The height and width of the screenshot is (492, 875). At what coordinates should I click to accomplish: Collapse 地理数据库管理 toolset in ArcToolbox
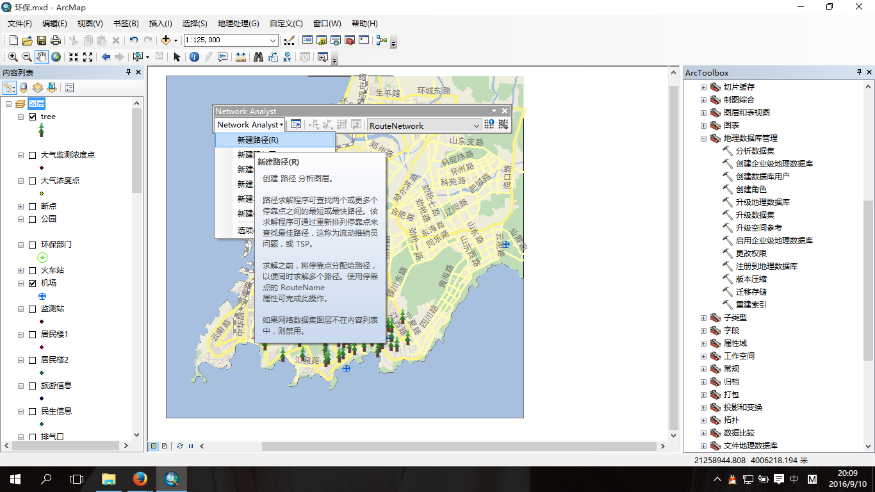pyautogui.click(x=703, y=138)
